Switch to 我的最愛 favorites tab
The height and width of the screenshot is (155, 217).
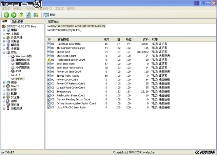17,22
